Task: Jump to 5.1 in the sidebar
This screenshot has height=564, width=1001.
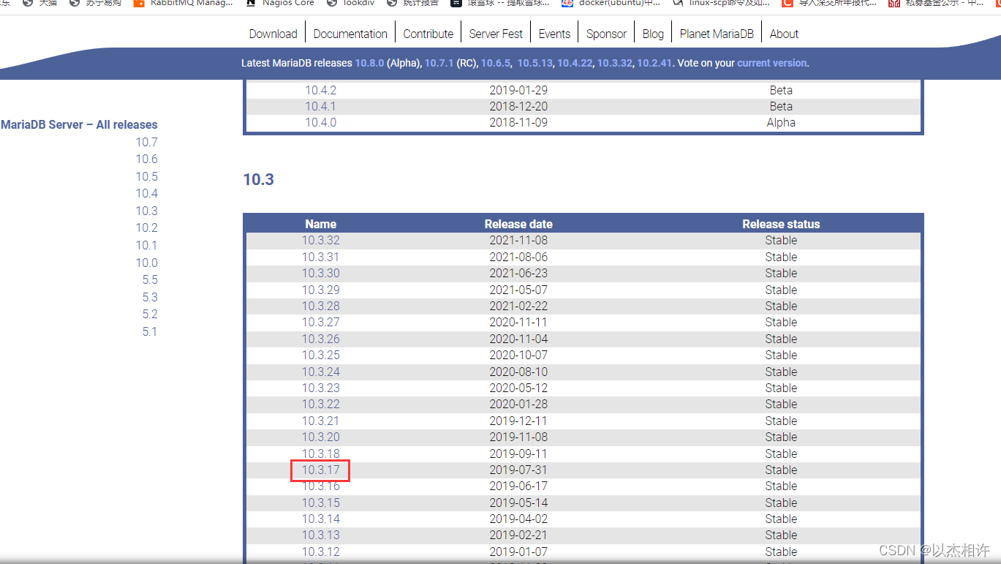Action: tap(150, 331)
